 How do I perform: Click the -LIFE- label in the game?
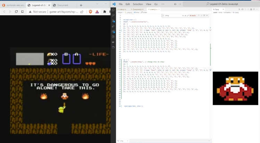(x=99, y=54)
